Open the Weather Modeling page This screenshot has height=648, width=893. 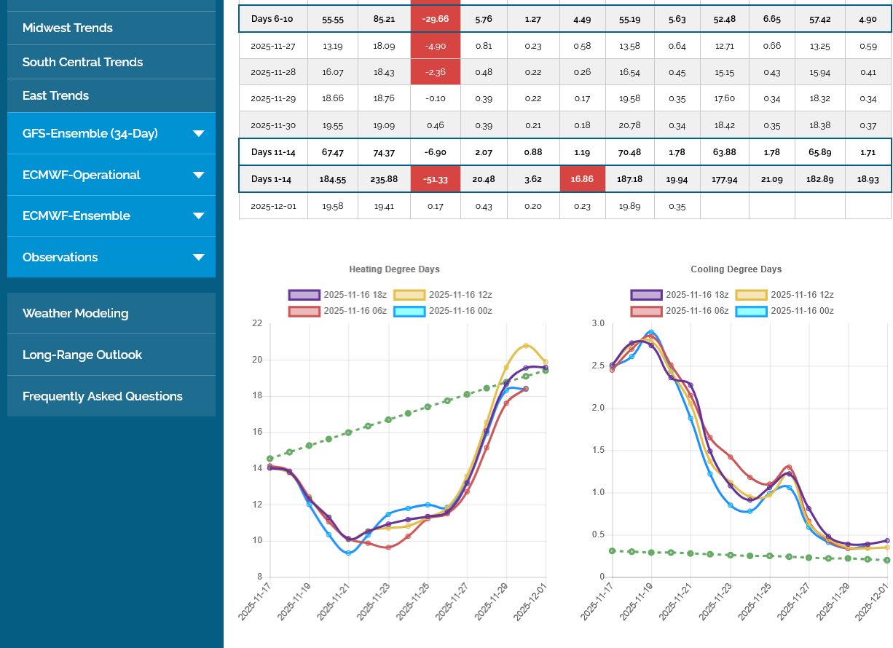click(75, 313)
